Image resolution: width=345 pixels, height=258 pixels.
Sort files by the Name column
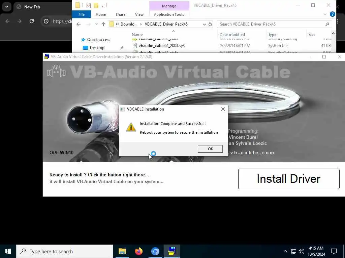point(137,35)
